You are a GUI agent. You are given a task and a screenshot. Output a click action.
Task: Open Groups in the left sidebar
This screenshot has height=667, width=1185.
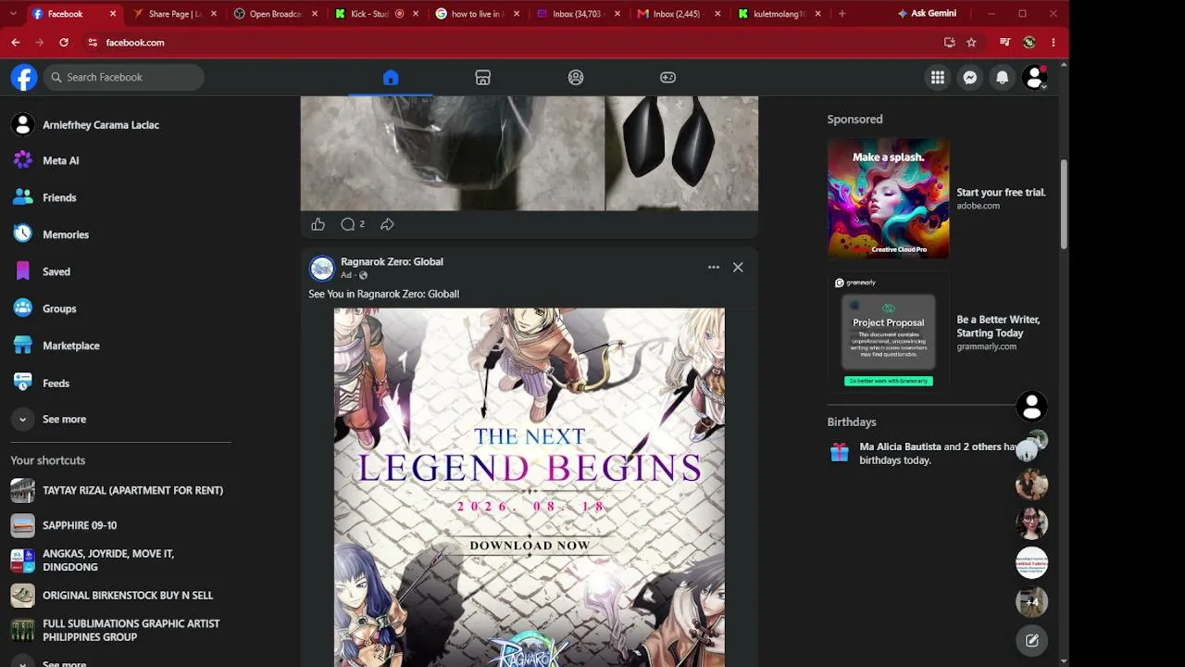click(120, 308)
